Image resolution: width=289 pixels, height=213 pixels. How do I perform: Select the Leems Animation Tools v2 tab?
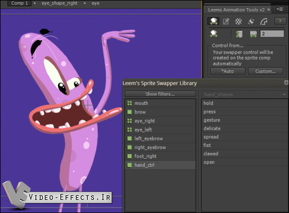[x=236, y=10]
